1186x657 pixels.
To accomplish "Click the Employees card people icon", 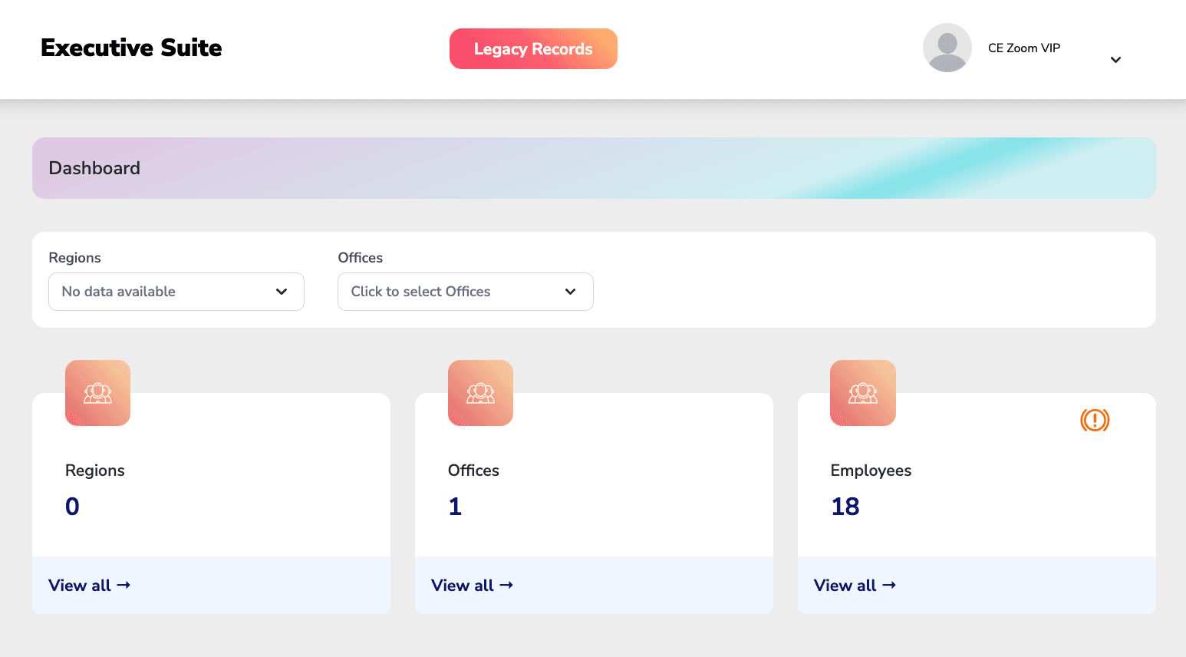I will click(863, 393).
